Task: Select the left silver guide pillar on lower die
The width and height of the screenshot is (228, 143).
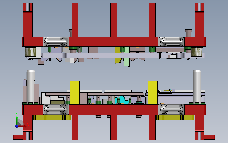Action: pyautogui.click(x=31, y=86)
